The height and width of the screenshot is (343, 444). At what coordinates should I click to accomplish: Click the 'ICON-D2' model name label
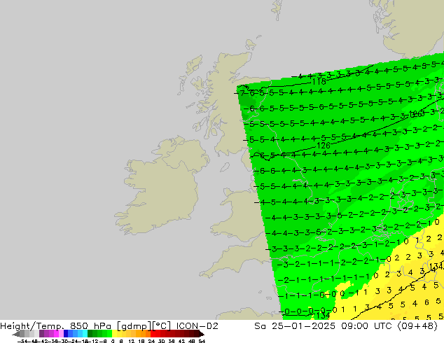(197, 326)
